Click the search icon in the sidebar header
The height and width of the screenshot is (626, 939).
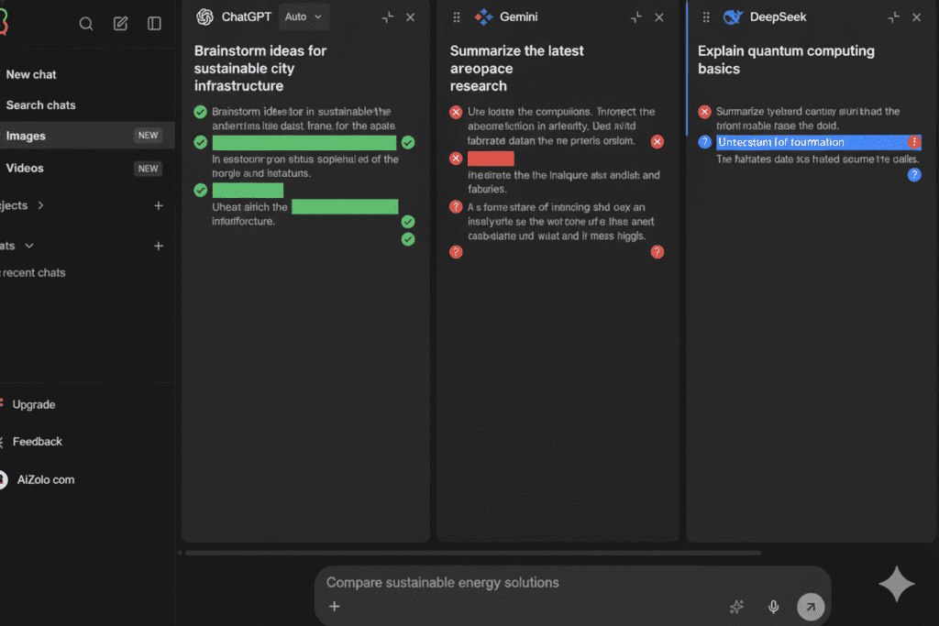pyautogui.click(x=86, y=24)
